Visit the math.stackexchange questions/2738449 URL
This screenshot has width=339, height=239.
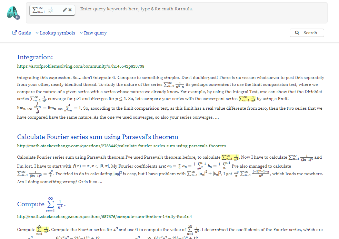(x=121, y=146)
